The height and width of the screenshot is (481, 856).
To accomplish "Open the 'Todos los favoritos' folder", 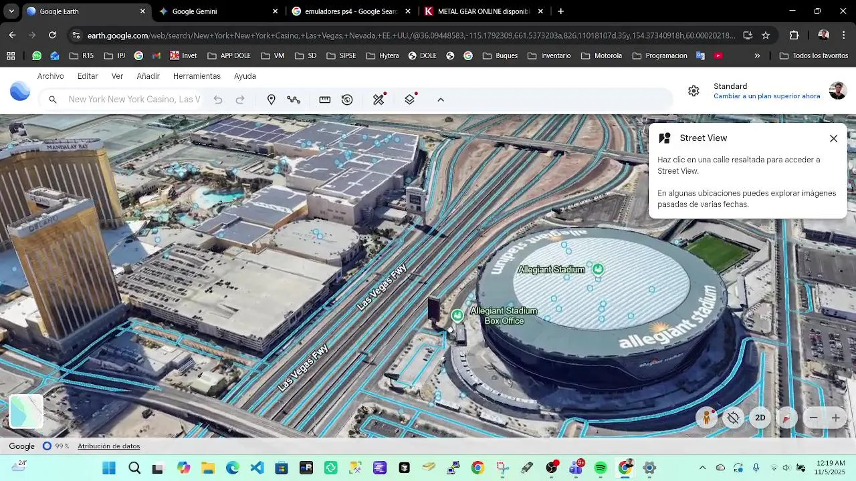I will [x=814, y=55].
